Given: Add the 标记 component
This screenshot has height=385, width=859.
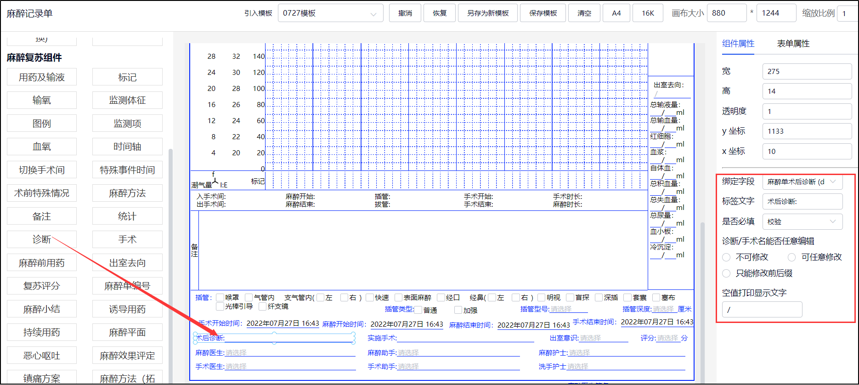Looking at the screenshot, I should coord(127,77).
